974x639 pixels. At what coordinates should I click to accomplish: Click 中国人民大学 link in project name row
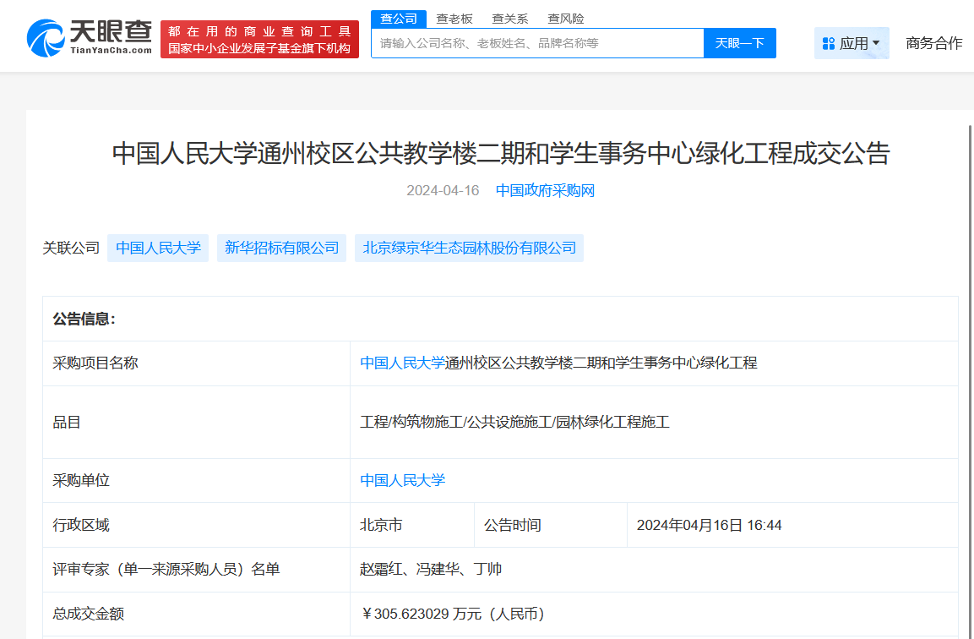tap(402, 363)
